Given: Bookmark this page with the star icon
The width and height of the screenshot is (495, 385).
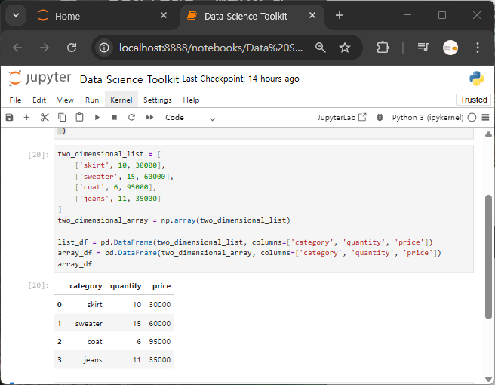Looking at the screenshot, I should click(345, 48).
